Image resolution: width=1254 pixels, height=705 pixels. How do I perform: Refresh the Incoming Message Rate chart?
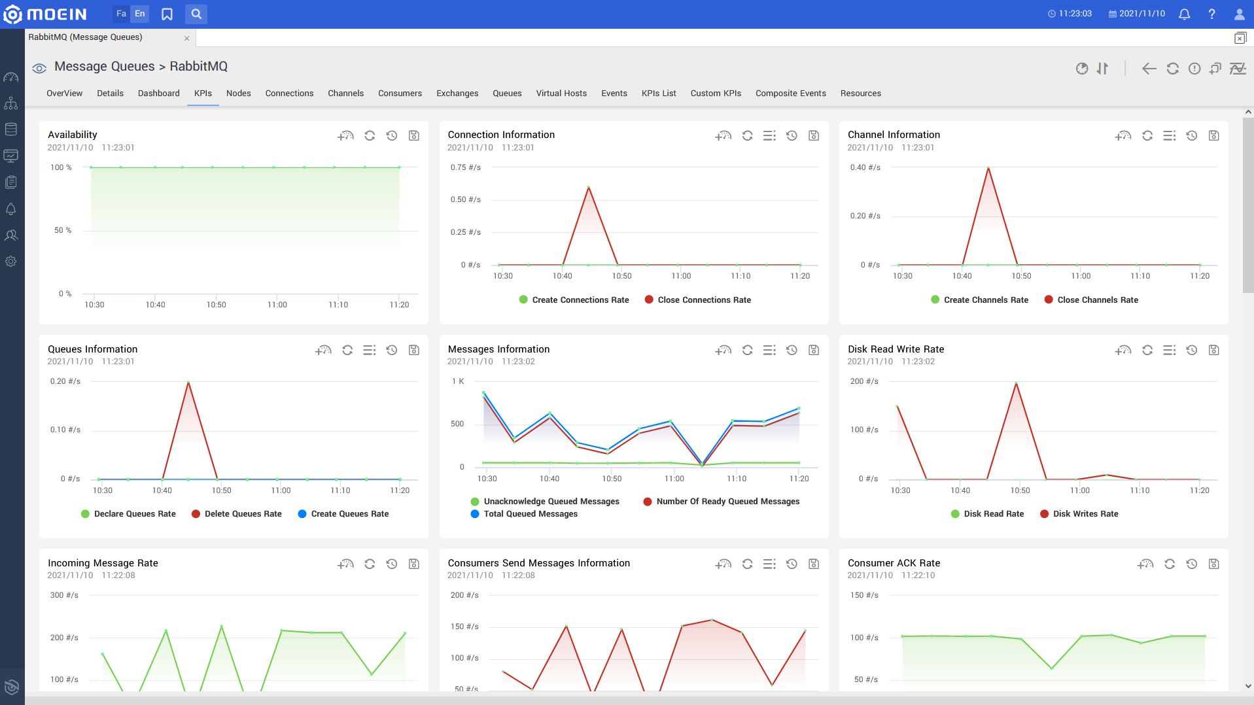tap(370, 564)
